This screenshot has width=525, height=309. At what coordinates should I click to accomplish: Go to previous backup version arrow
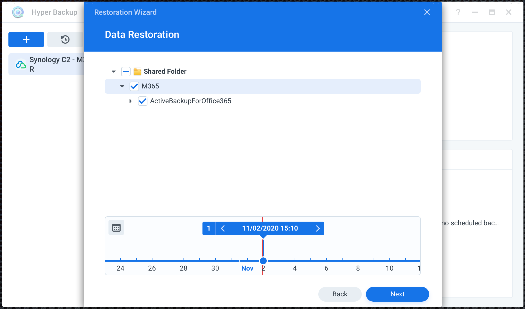coord(223,228)
